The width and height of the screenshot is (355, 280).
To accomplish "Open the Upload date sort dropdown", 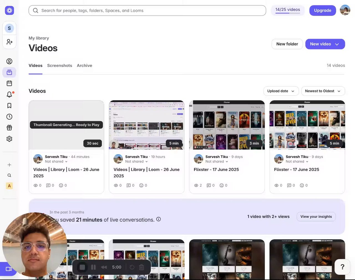I will pyautogui.click(x=281, y=91).
